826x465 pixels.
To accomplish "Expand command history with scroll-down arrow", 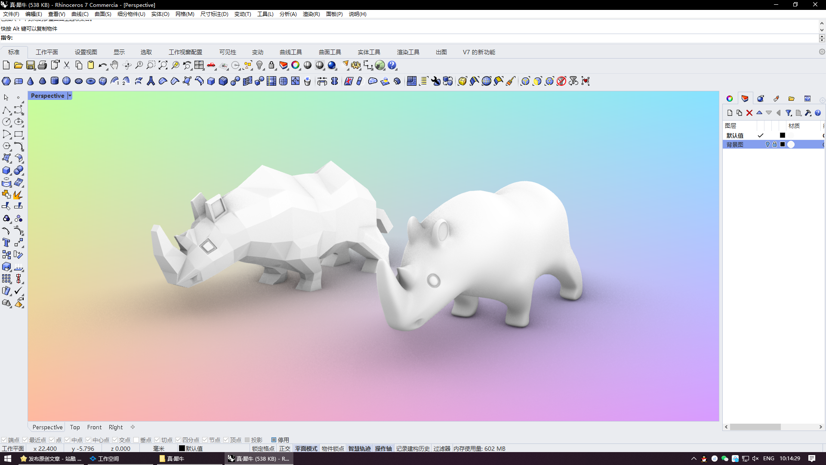I will pos(822,30).
